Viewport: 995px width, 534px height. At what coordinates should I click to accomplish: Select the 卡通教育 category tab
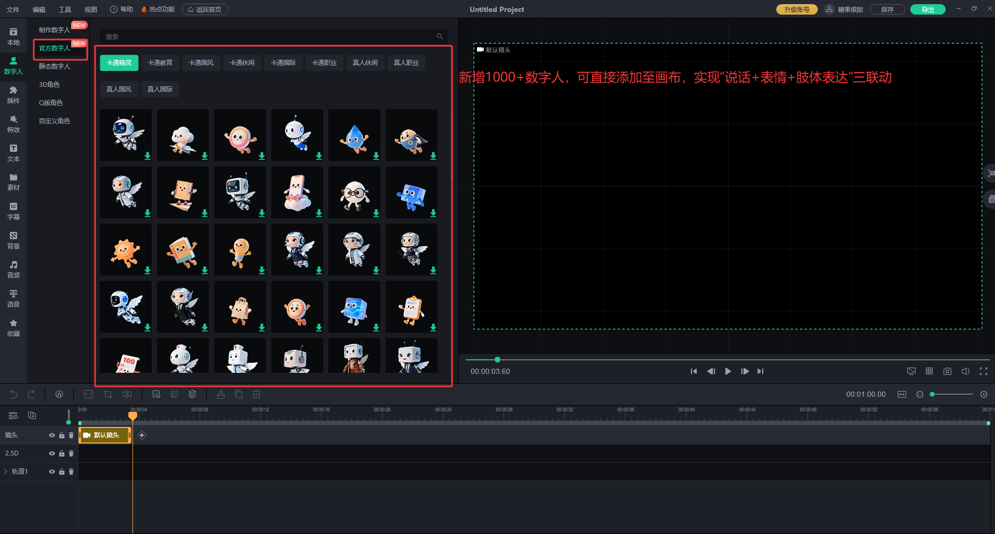click(160, 63)
